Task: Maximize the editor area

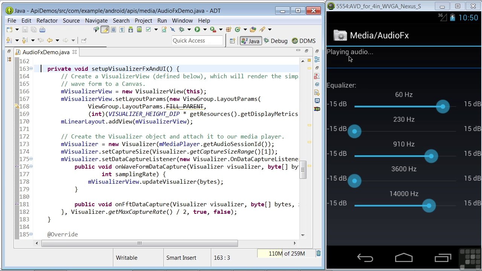Action: pyautogui.click(x=307, y=50)
